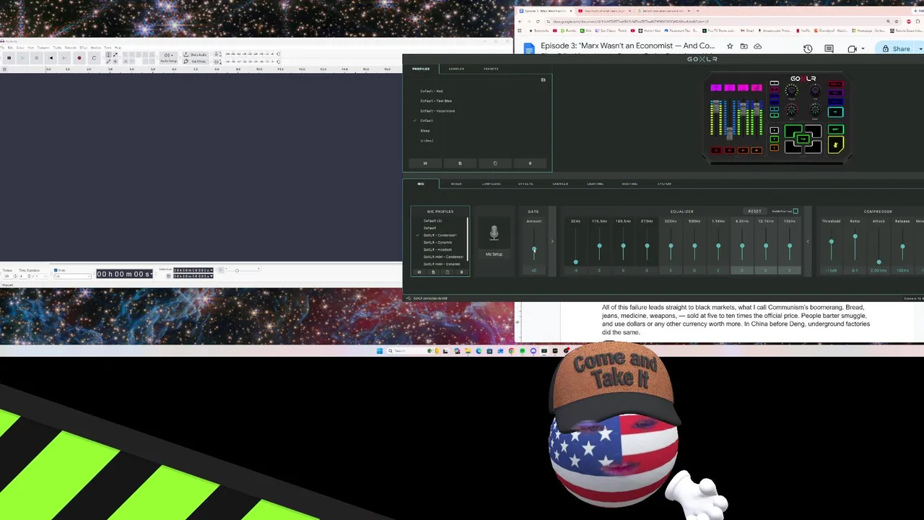Open the Audio Setup dropdown in Audacity
924x520 pixels.
click(168, 58)
